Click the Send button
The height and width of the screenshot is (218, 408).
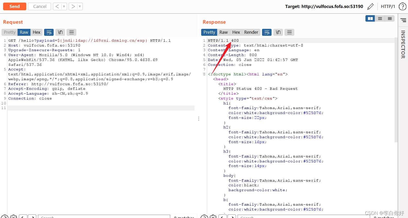(15, 6)
